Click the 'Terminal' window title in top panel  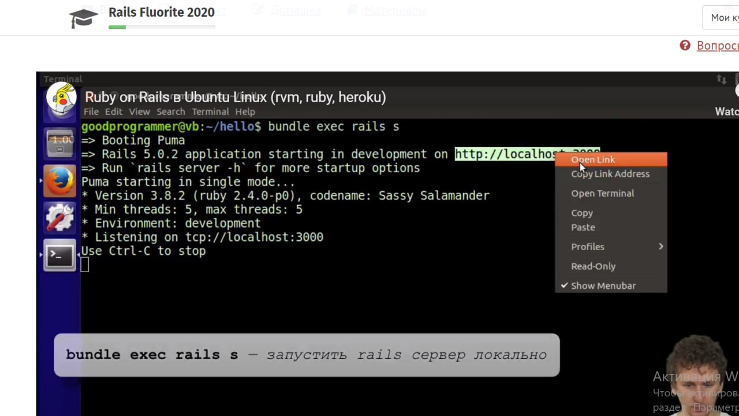(x=63, y=79)
